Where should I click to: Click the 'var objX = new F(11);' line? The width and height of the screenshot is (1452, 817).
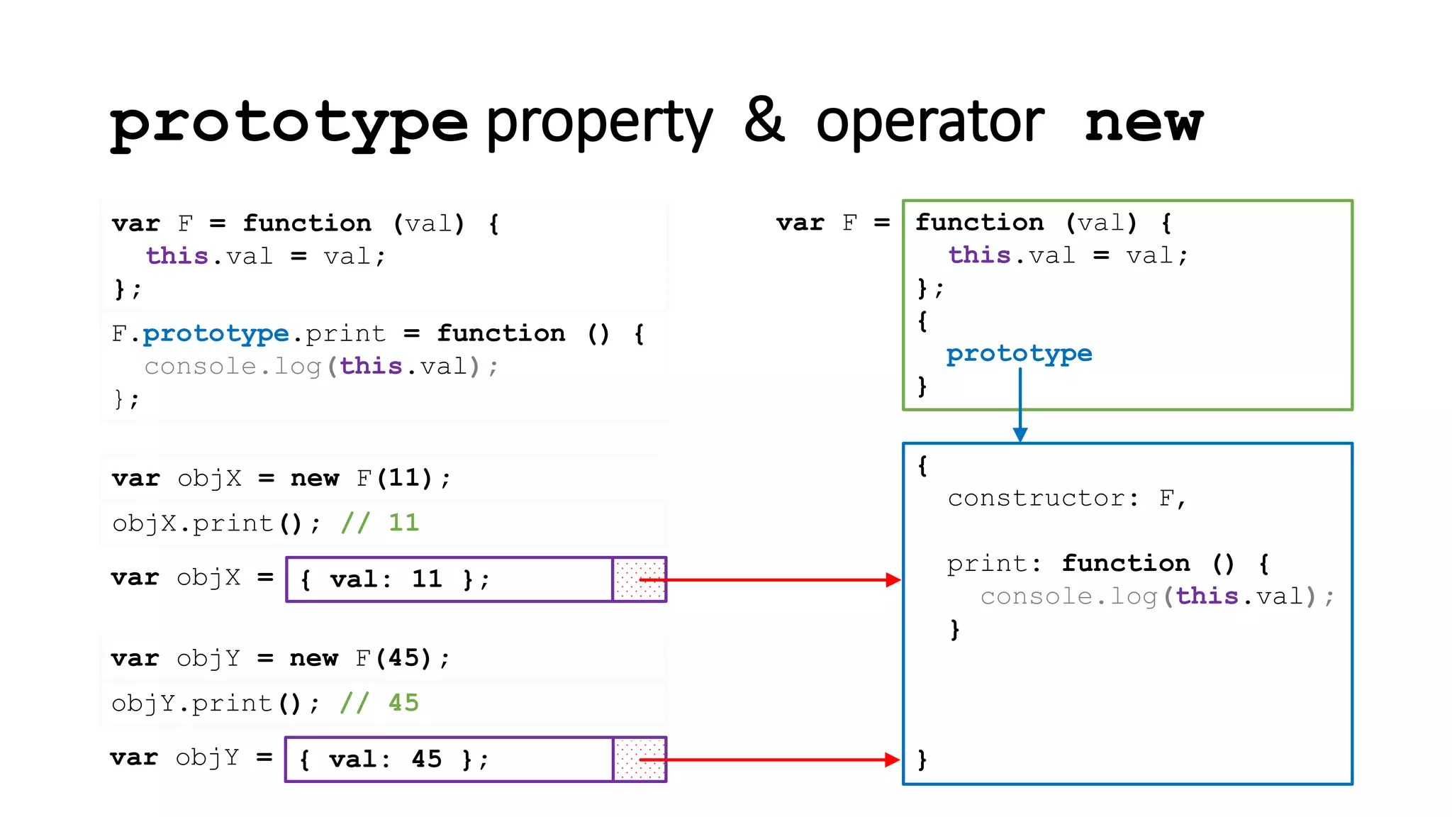(x=281, y=479)
